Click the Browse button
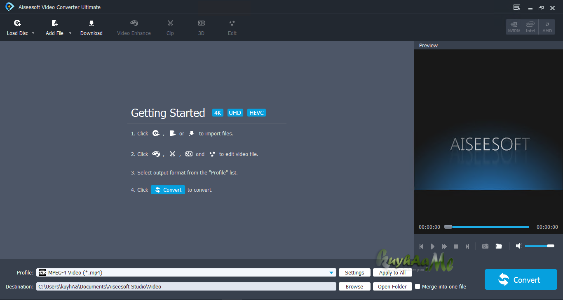 pos(354,286)
